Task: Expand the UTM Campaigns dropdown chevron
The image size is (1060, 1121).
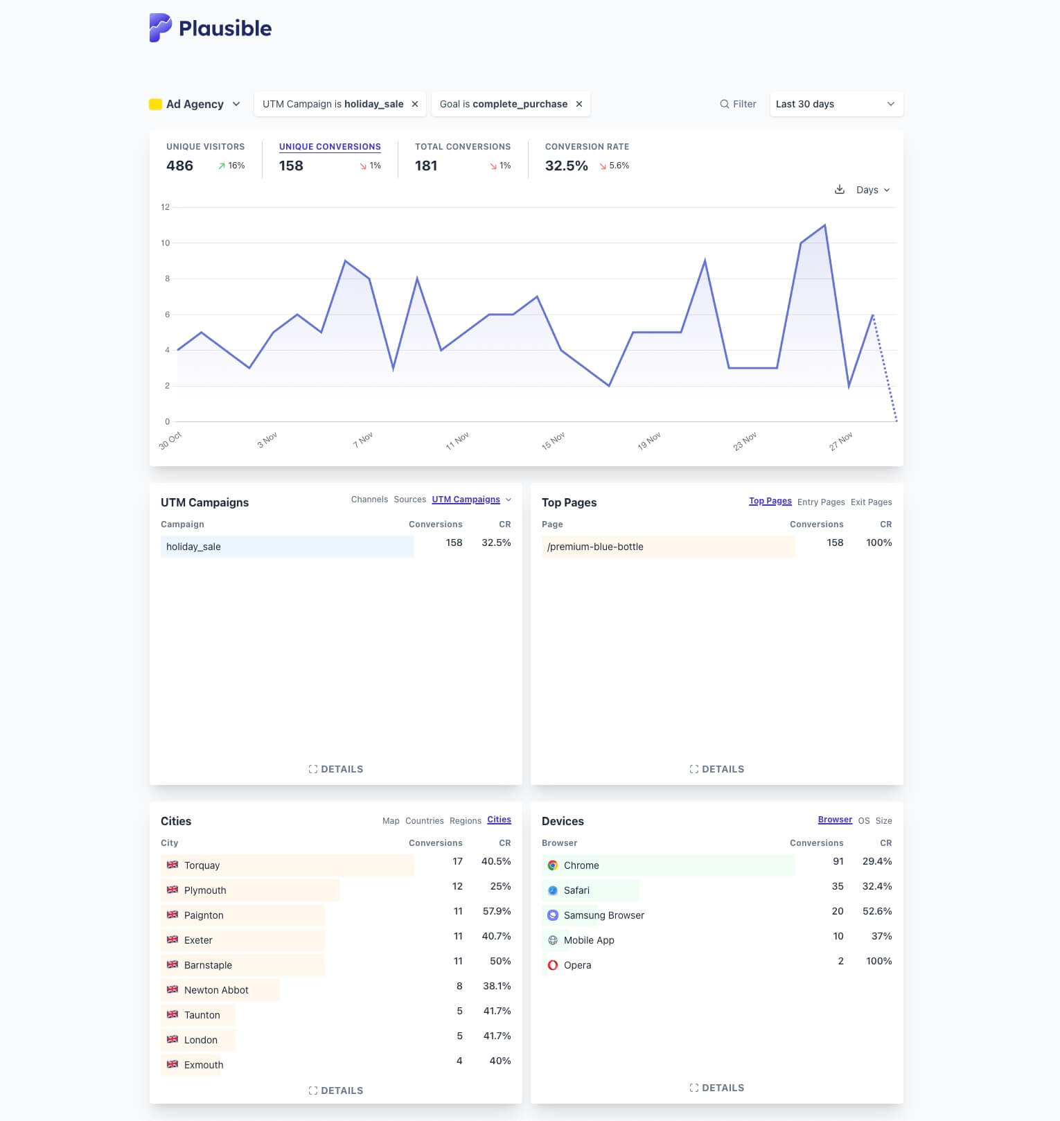Action: (509, 500)
